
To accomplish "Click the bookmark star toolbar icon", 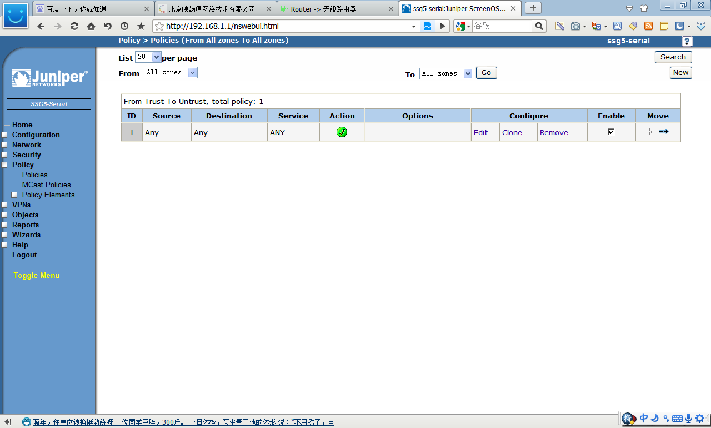I will [141, 26].
